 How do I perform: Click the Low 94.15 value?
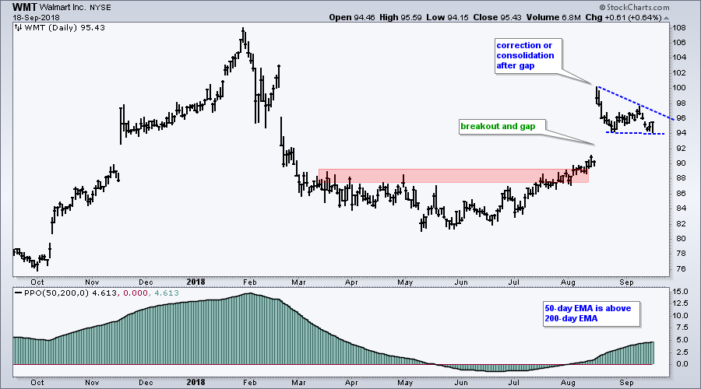coord(446,17)
